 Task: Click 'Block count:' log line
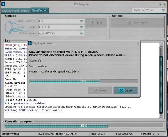point(15,96)
